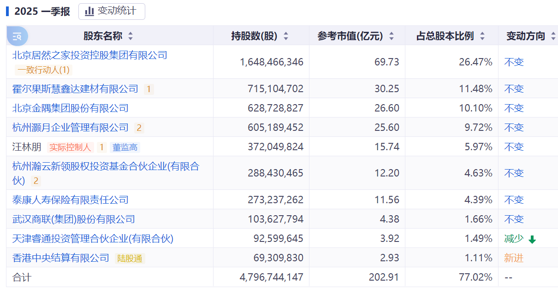
Task: Click the table search filter icon
Action: coord(18,36)
